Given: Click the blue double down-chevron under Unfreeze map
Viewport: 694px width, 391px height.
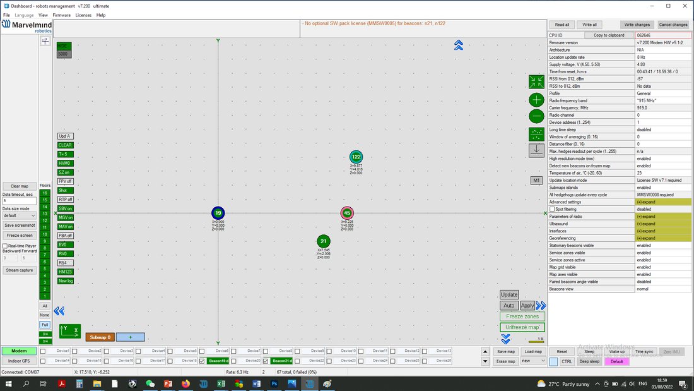Looking at the screenshot, I should coord(506,339).
